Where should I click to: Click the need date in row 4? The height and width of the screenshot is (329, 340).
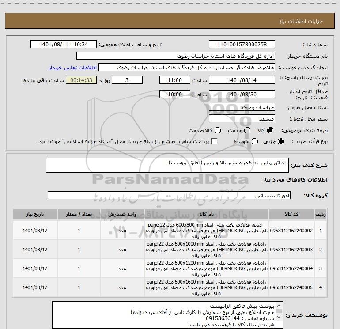35,287
